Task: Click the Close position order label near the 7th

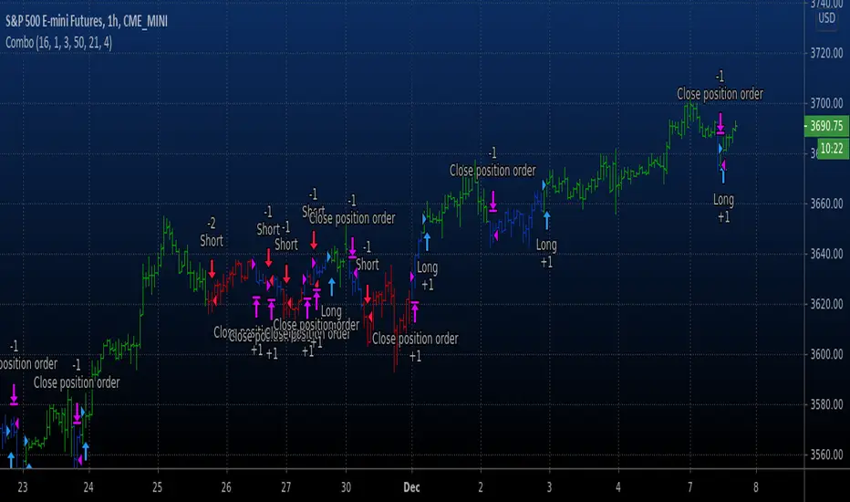Action: [720, 94]
